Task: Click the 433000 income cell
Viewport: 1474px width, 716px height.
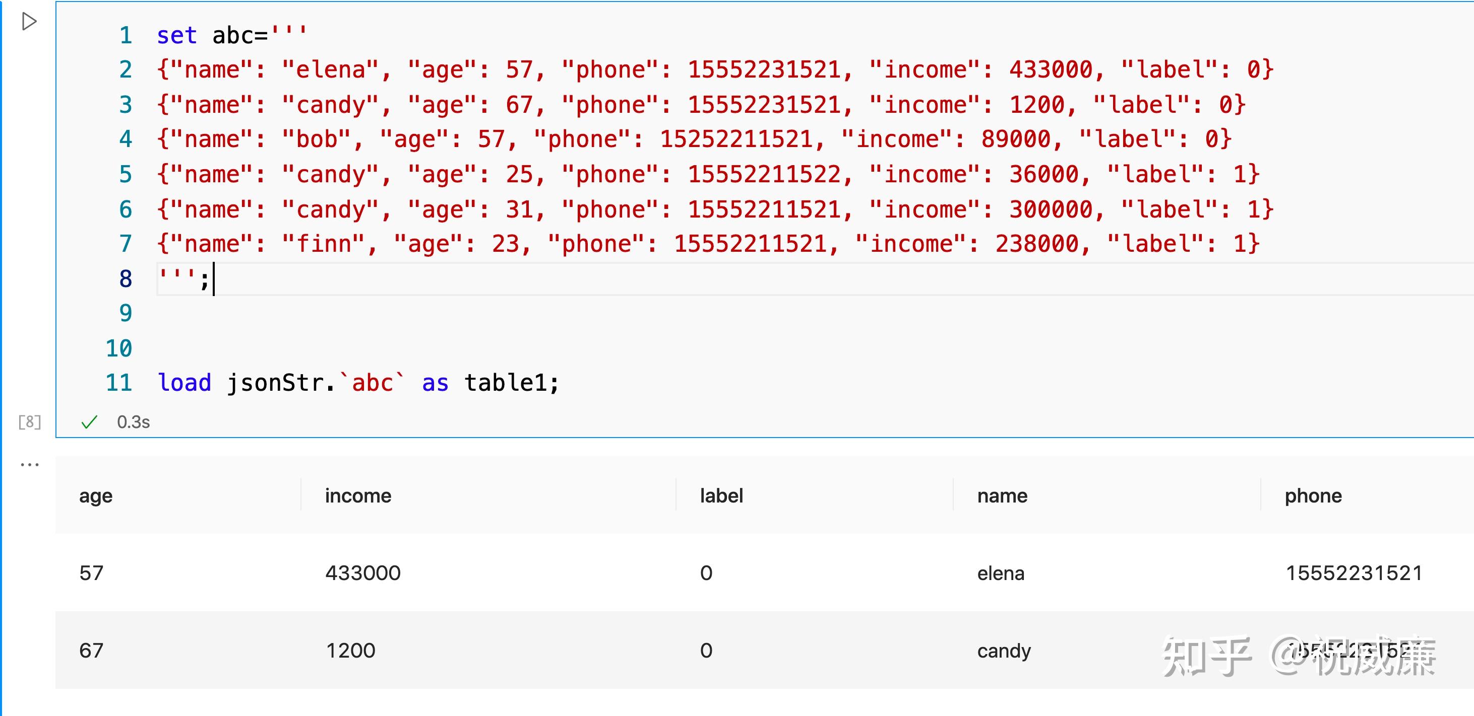Action: (x=363, y=573)
